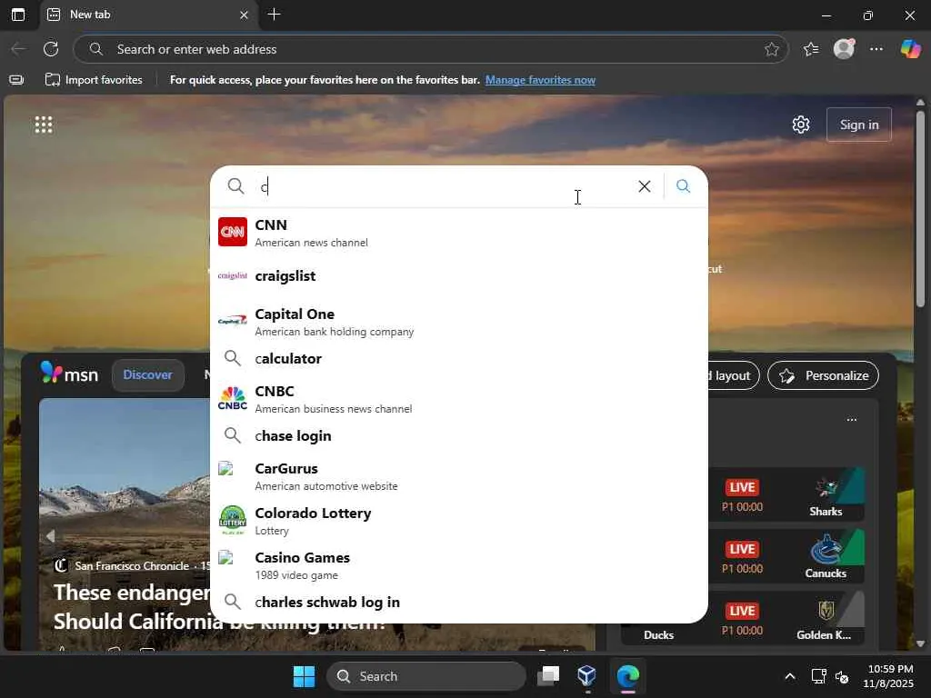Open the sports card ellipsis options
The image size is (931, 698).
[x=851, y=420]
